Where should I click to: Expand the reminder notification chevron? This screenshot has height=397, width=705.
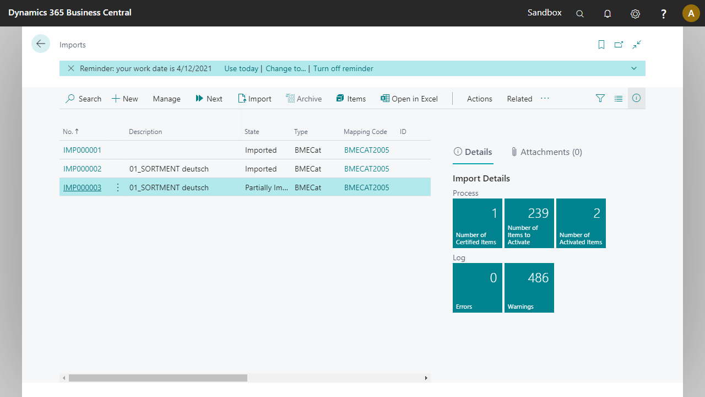634,68
